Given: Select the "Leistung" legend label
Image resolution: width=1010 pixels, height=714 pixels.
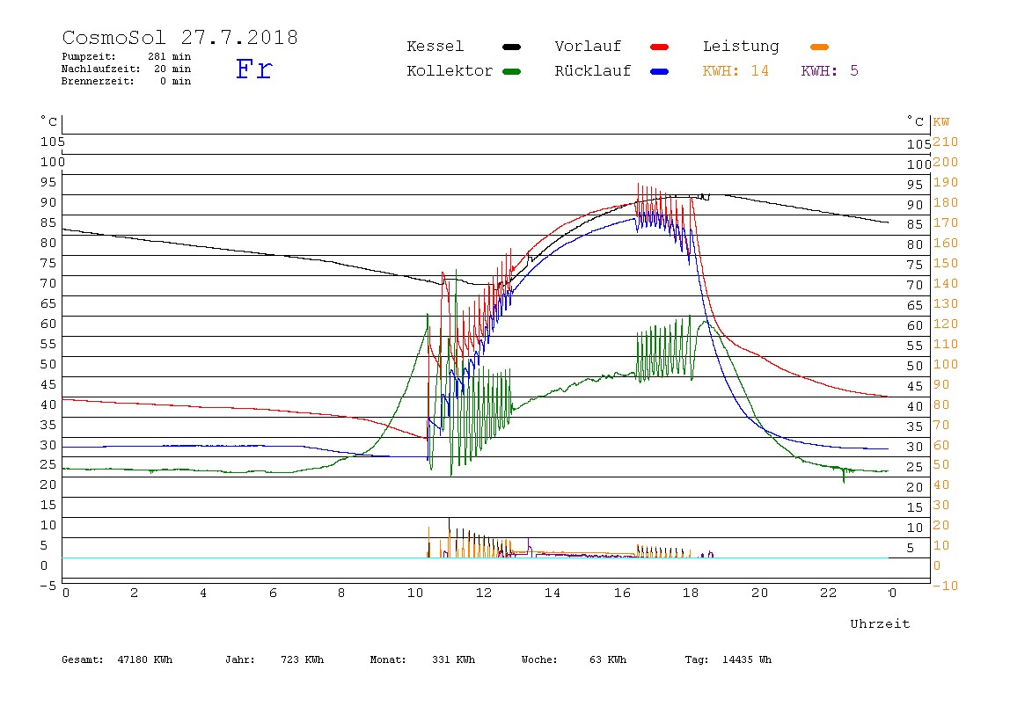Looking at the screenshot, I should click(741, 47).
